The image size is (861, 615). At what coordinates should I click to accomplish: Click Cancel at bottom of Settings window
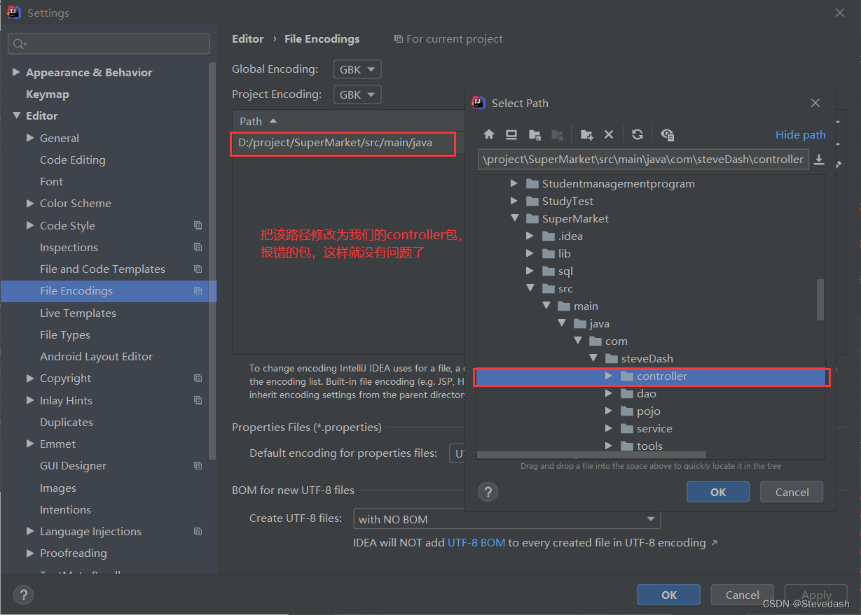click(x=742, y=595)
